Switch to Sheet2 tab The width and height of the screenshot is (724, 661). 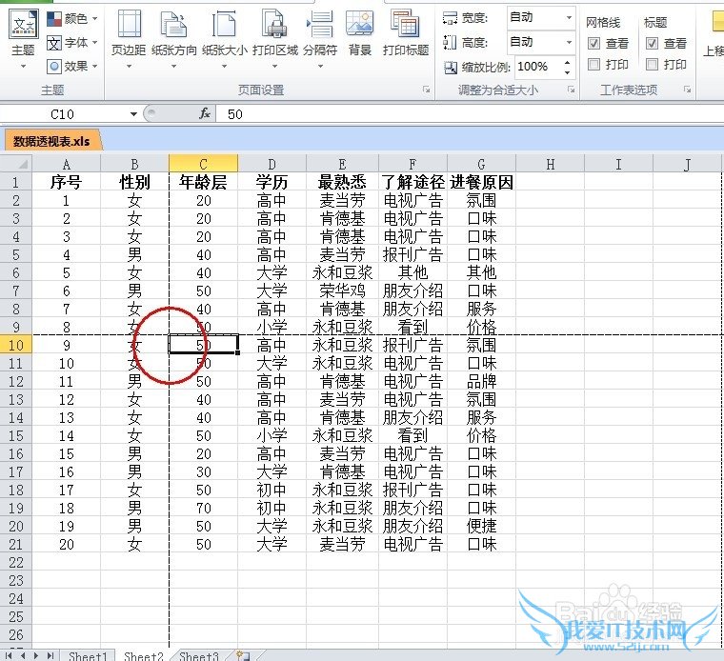(144, 656)
